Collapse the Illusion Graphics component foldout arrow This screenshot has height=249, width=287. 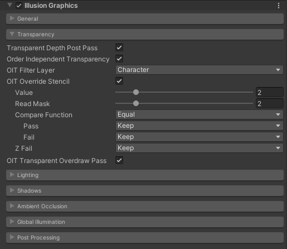(9, 5)
